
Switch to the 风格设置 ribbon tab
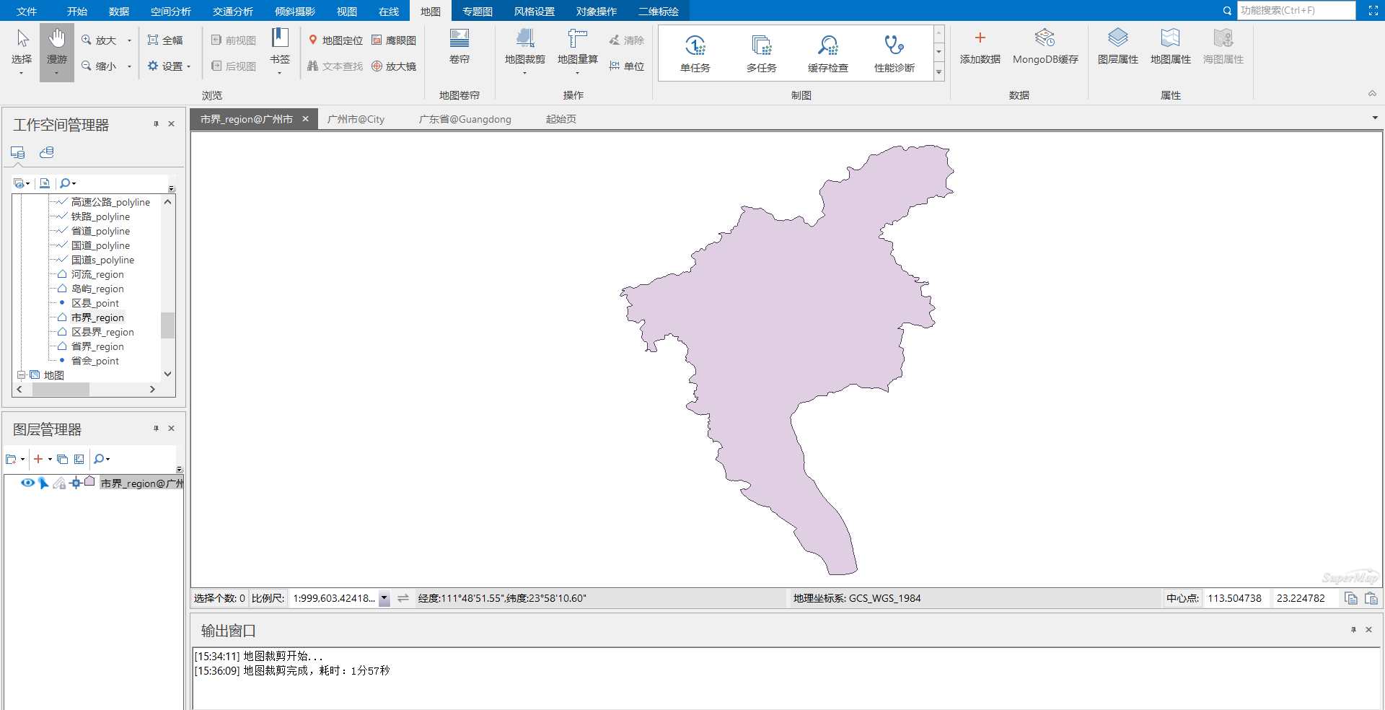click(534, 11)
